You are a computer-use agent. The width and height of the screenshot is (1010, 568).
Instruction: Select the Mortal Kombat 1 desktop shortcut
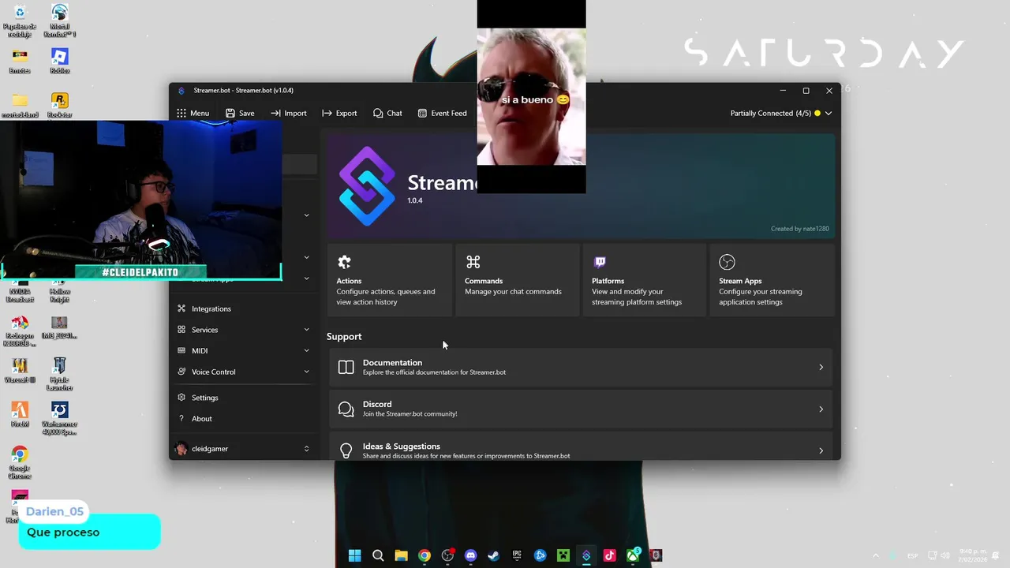pyautogui.click(x=60, y=21)
